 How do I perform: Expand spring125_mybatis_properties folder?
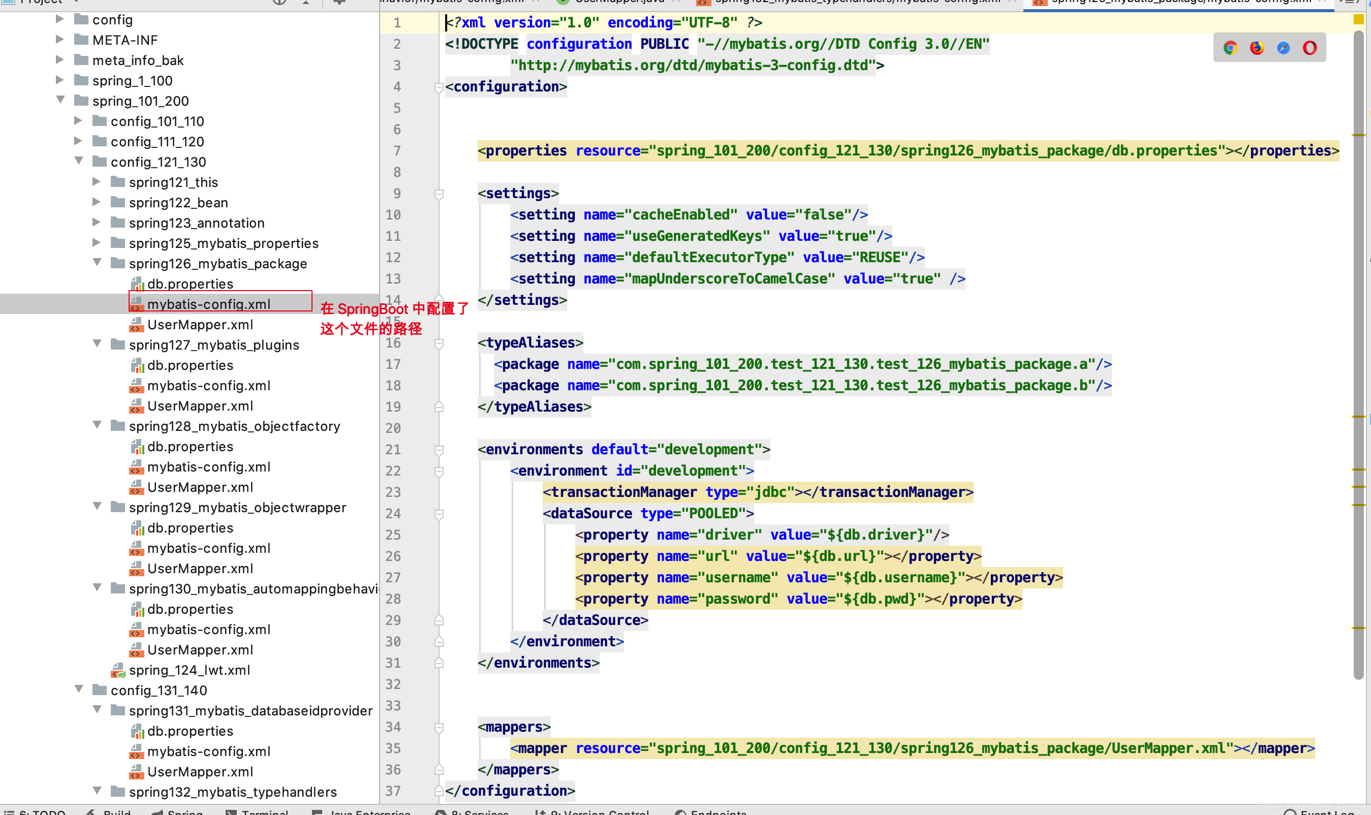(x=97, y=243)
